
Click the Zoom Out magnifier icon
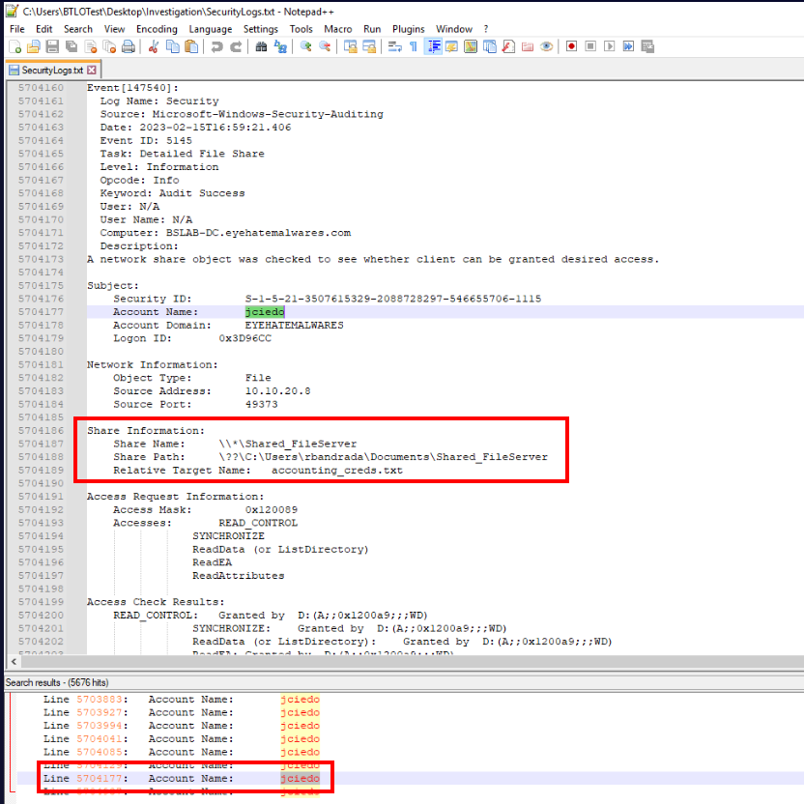tap(325, 46)
